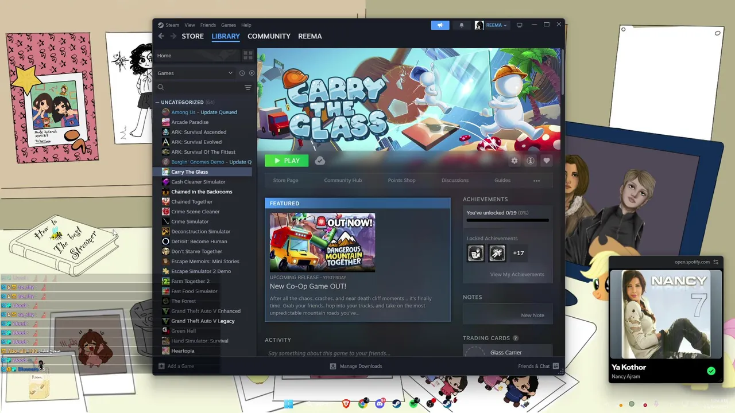The width and height of the screenshot is (735, 413).
Task: Click the New Note button
Action: click(532, 315)
